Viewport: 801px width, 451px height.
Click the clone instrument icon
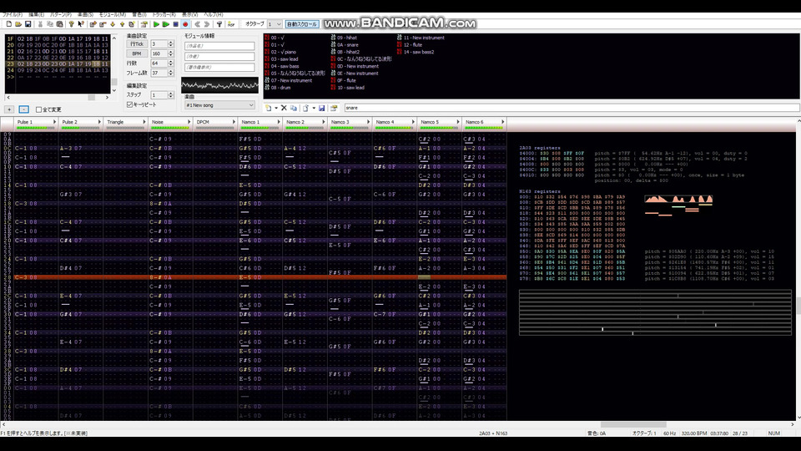[x=293, y=108]
